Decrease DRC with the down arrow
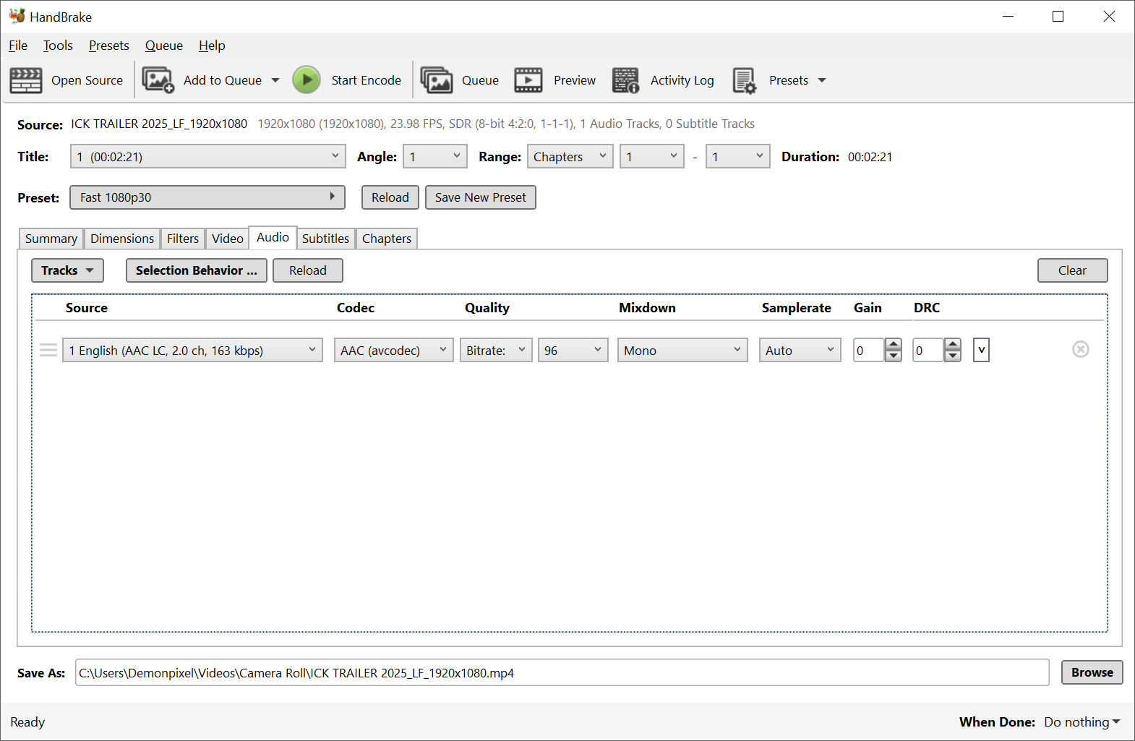The width and height of the screenshot is (1135, 741). point(953,356)
